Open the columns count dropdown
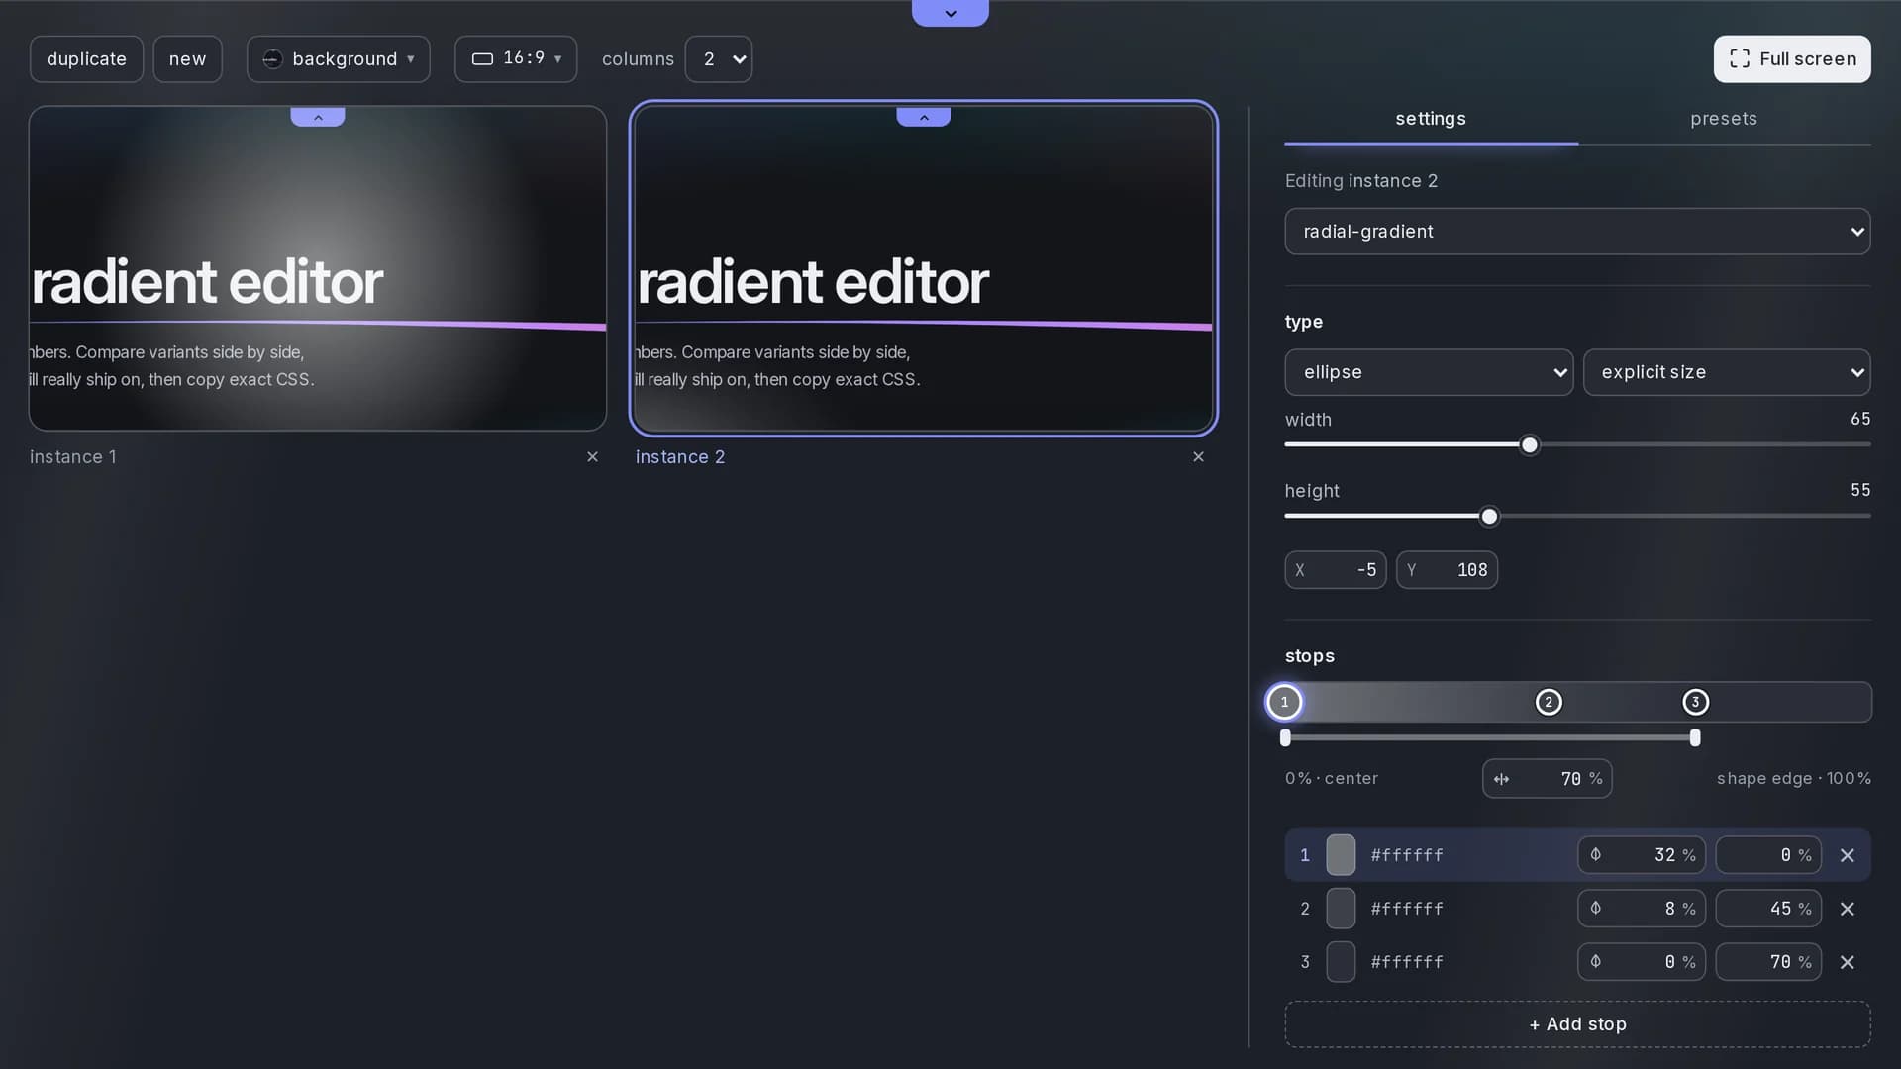The image size is (1901, 1069). coord(719,59)
